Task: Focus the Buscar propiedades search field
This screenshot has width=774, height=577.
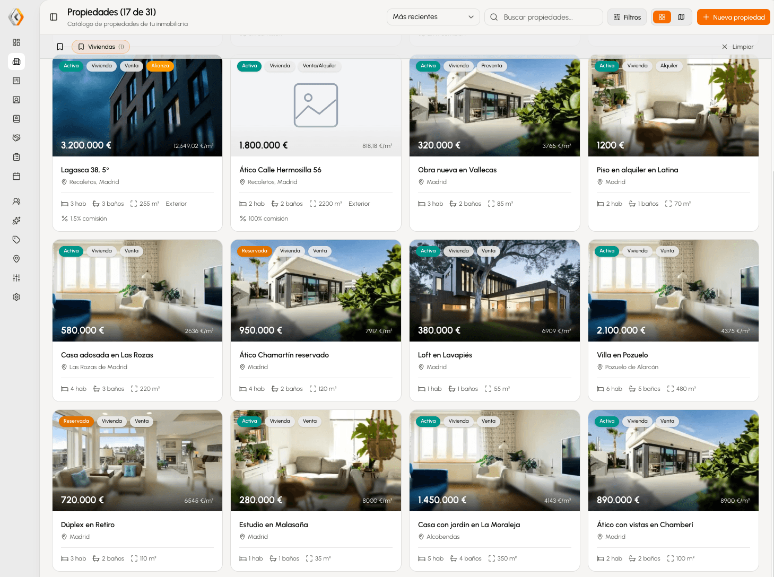Action: point(544,17)
